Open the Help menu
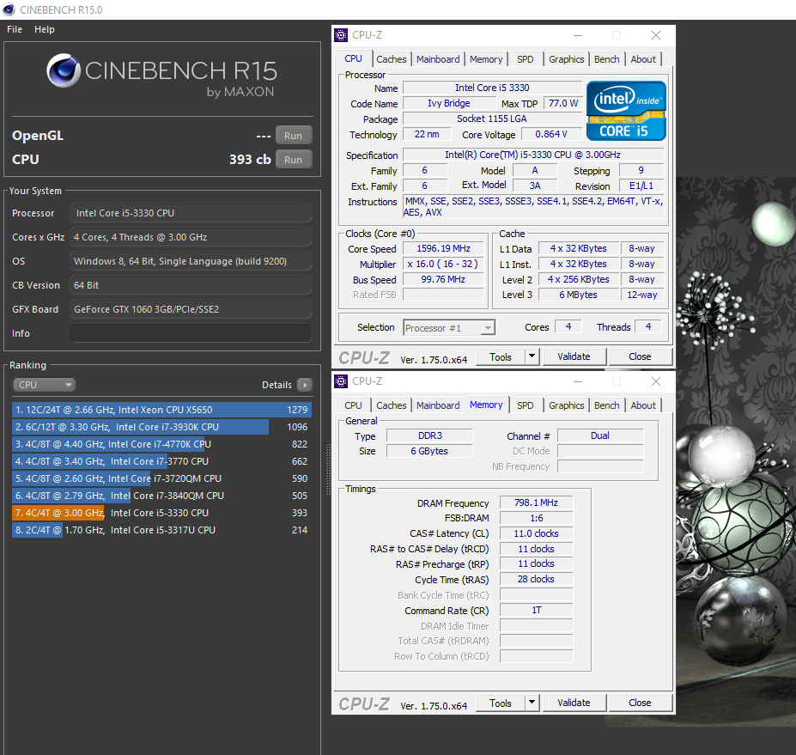This screenshot has height=755, width=796. (45, 29)
